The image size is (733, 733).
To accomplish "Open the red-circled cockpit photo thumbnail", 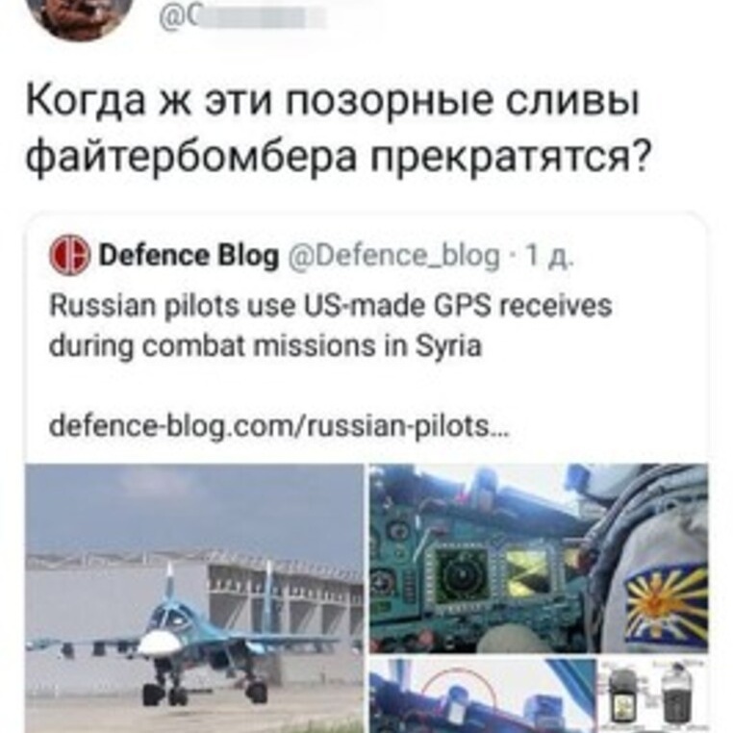I will click(483, 695).
